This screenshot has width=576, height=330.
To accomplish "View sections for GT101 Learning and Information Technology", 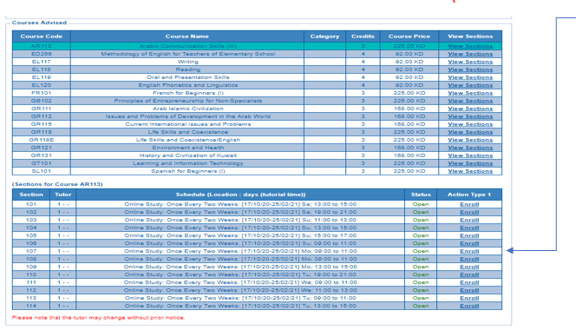I will [x=470, y=163].
